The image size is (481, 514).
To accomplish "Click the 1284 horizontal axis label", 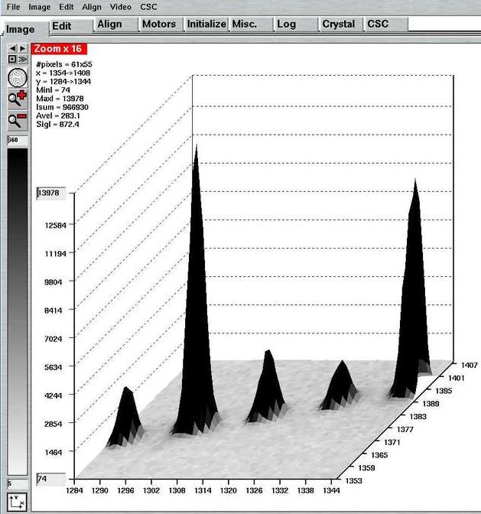I will (74, 491).
